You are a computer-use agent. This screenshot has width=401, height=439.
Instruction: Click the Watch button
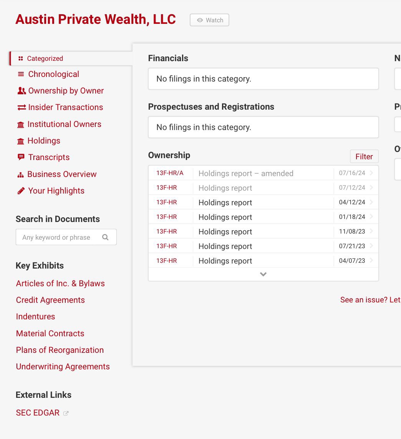pos(210,20)
